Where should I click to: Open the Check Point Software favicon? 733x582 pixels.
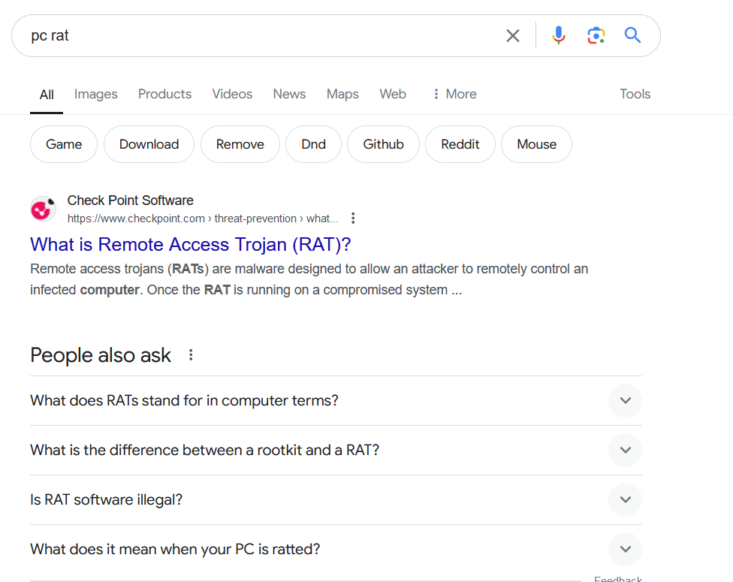tap(43, 209)
